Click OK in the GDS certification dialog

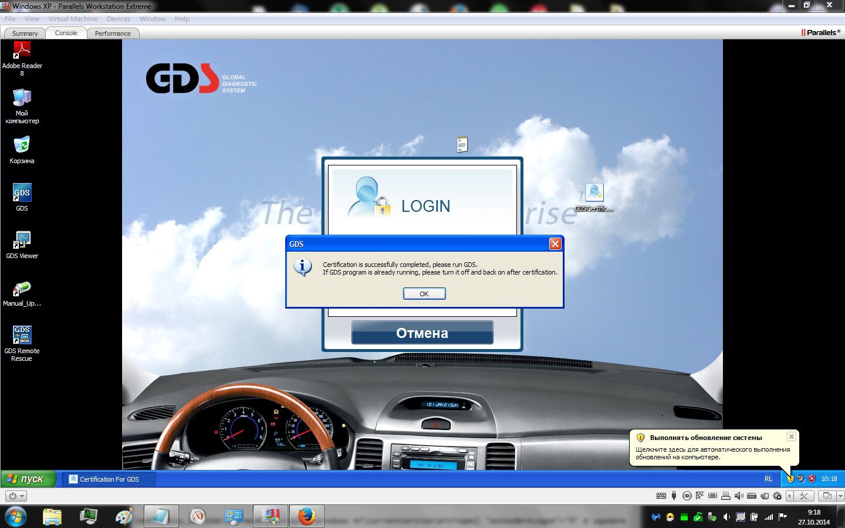(x=424, y=293)
